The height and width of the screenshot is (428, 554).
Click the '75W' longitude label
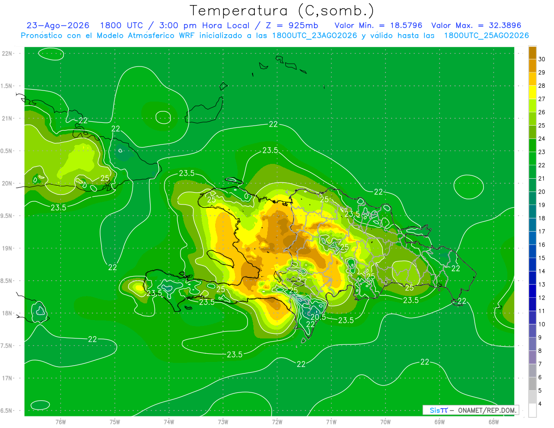point(115,422)
